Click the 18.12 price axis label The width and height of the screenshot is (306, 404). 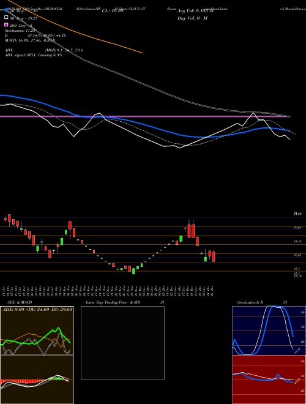pos(298,241)
